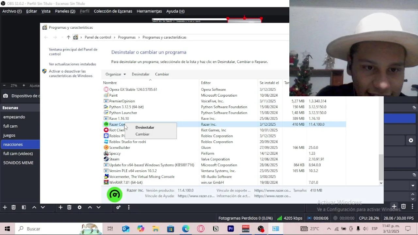Image resolution: width=418 pixels, height=235 pixels.
Task: Click stepper up arrow in OBS right panel
Action: click(x=413, y=194)
